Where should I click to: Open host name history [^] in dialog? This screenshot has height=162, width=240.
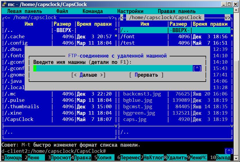197,68
